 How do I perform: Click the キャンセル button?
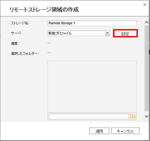[125, 131]
